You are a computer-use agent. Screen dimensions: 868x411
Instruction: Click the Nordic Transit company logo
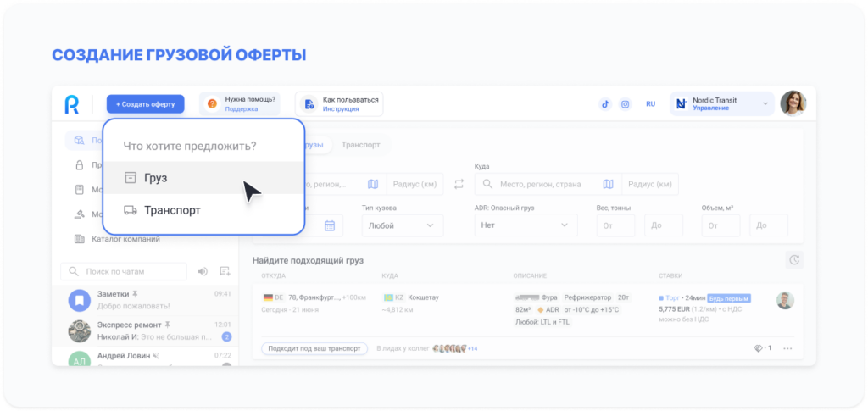click(x=681, y=104)
